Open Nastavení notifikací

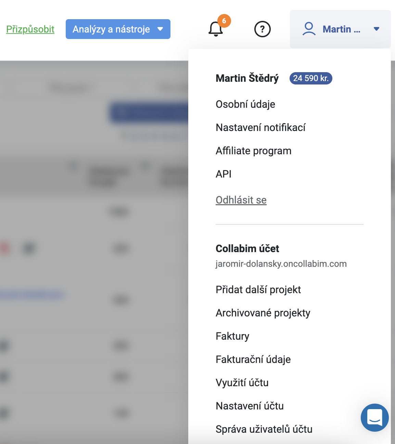click(x=260, y=128)
